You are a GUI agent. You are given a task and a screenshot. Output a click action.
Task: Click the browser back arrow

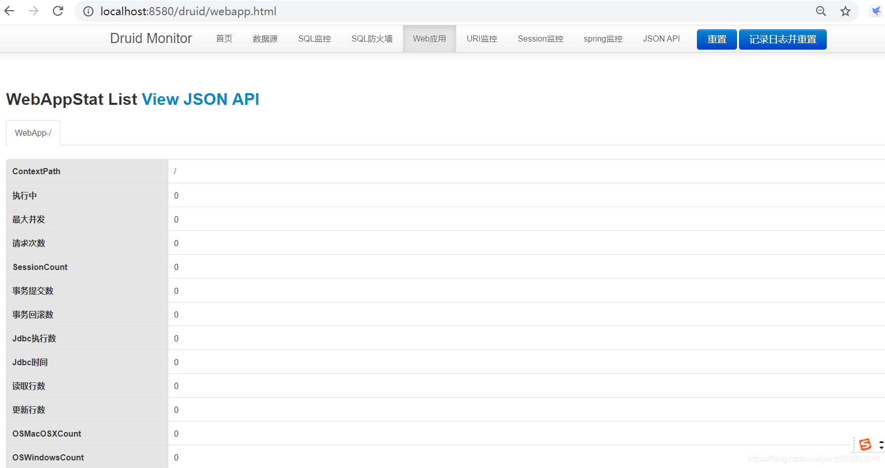pyautogui.click(x=9, y=11)
